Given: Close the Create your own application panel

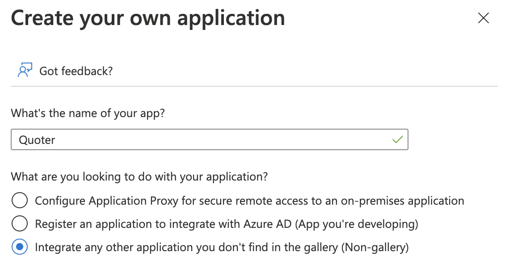Looking at the screenshot, I should pyautogui.click(x=484, y=18).
